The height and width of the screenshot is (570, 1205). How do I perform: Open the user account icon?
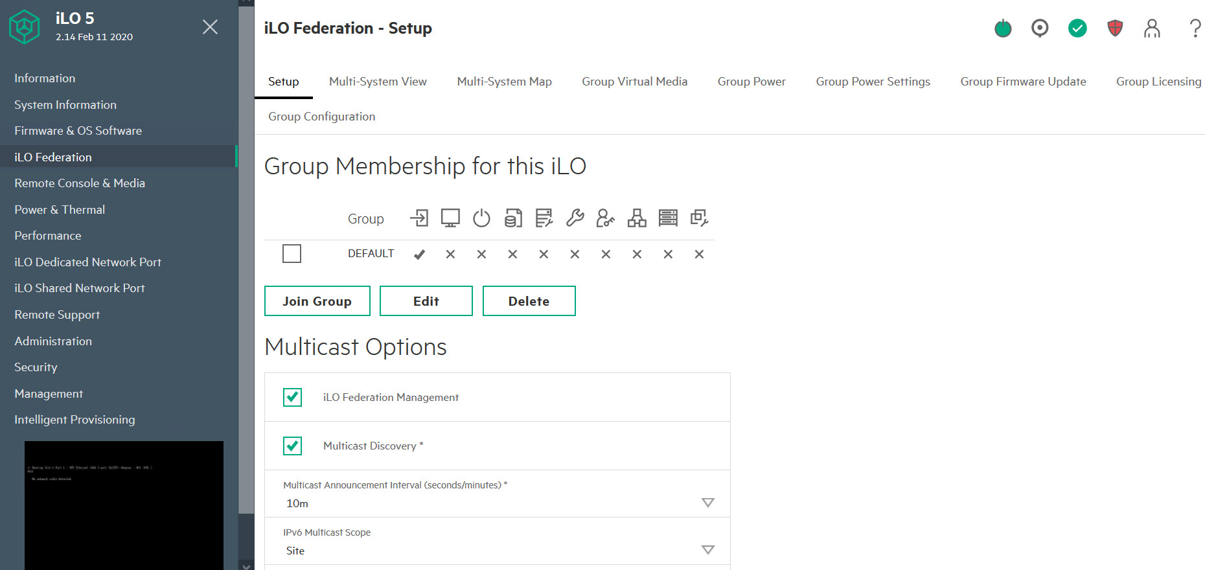pos(1152,28)
